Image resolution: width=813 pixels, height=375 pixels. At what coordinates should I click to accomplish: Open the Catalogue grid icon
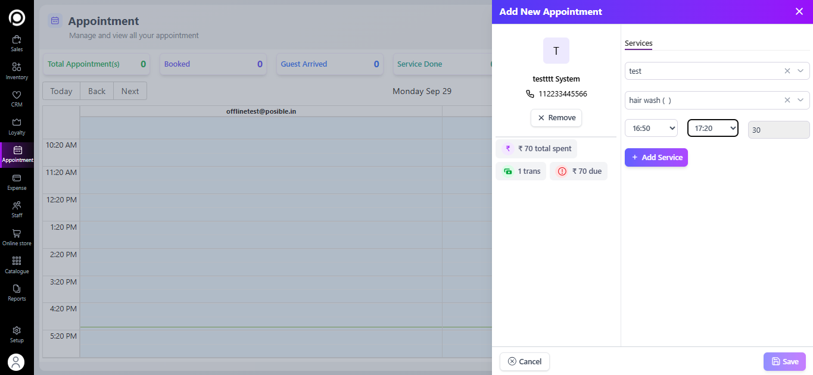[x=17, y=261]
